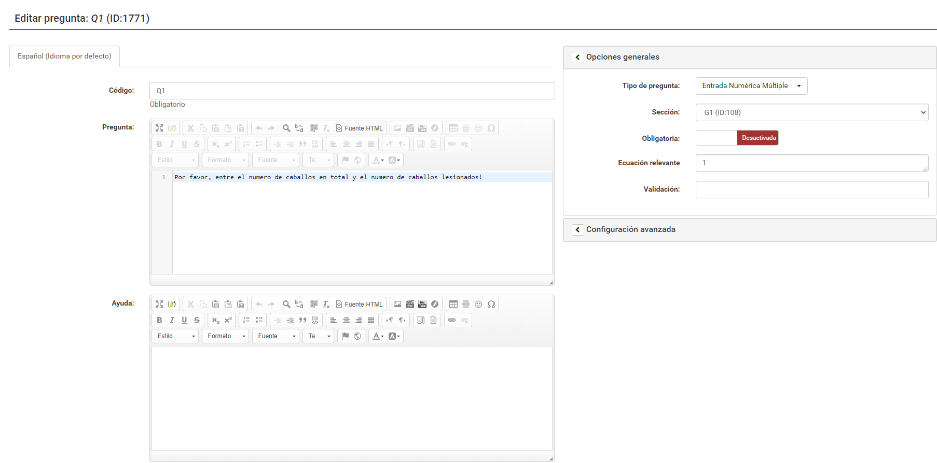Toggle italic formatting in Ayuda editor
The image size is (937, 463).
click(x=172, y=320)
